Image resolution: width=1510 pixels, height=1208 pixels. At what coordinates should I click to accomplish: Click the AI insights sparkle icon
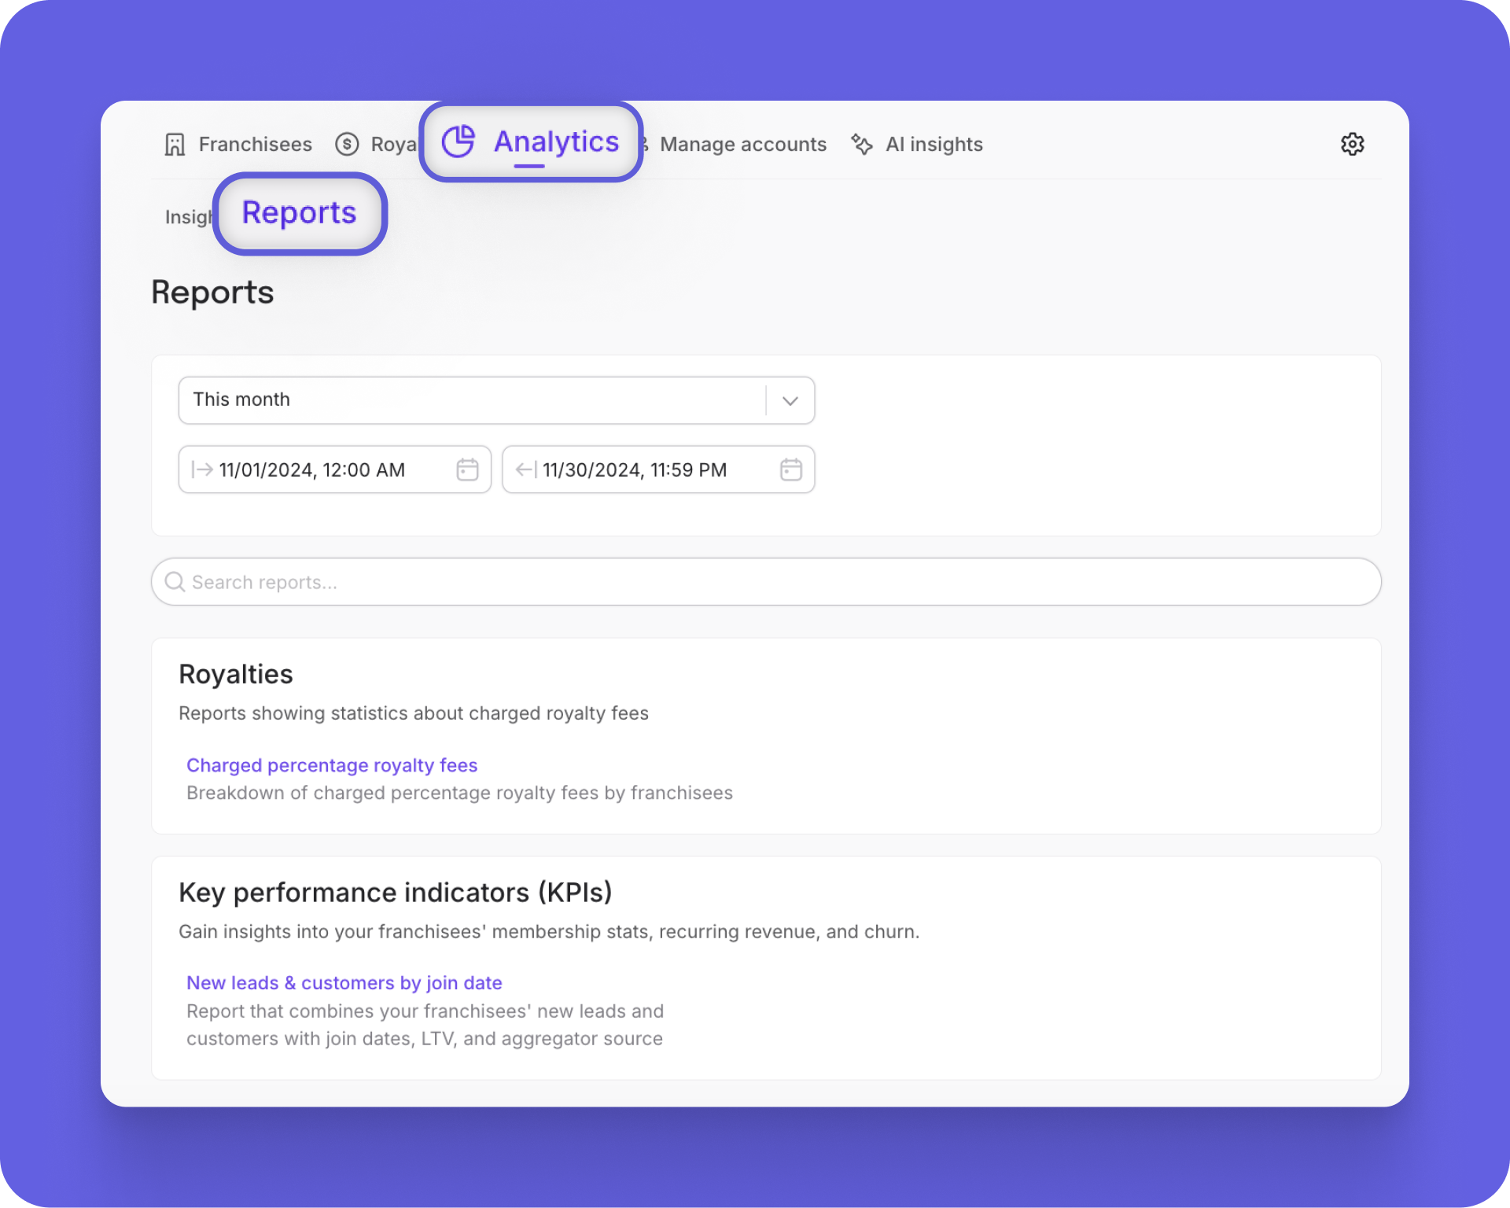pos(862,145)
